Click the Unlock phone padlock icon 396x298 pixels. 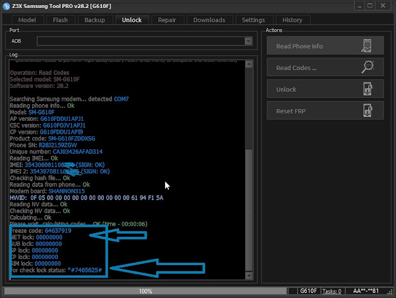pyautogui.click(x=368, y=89)
